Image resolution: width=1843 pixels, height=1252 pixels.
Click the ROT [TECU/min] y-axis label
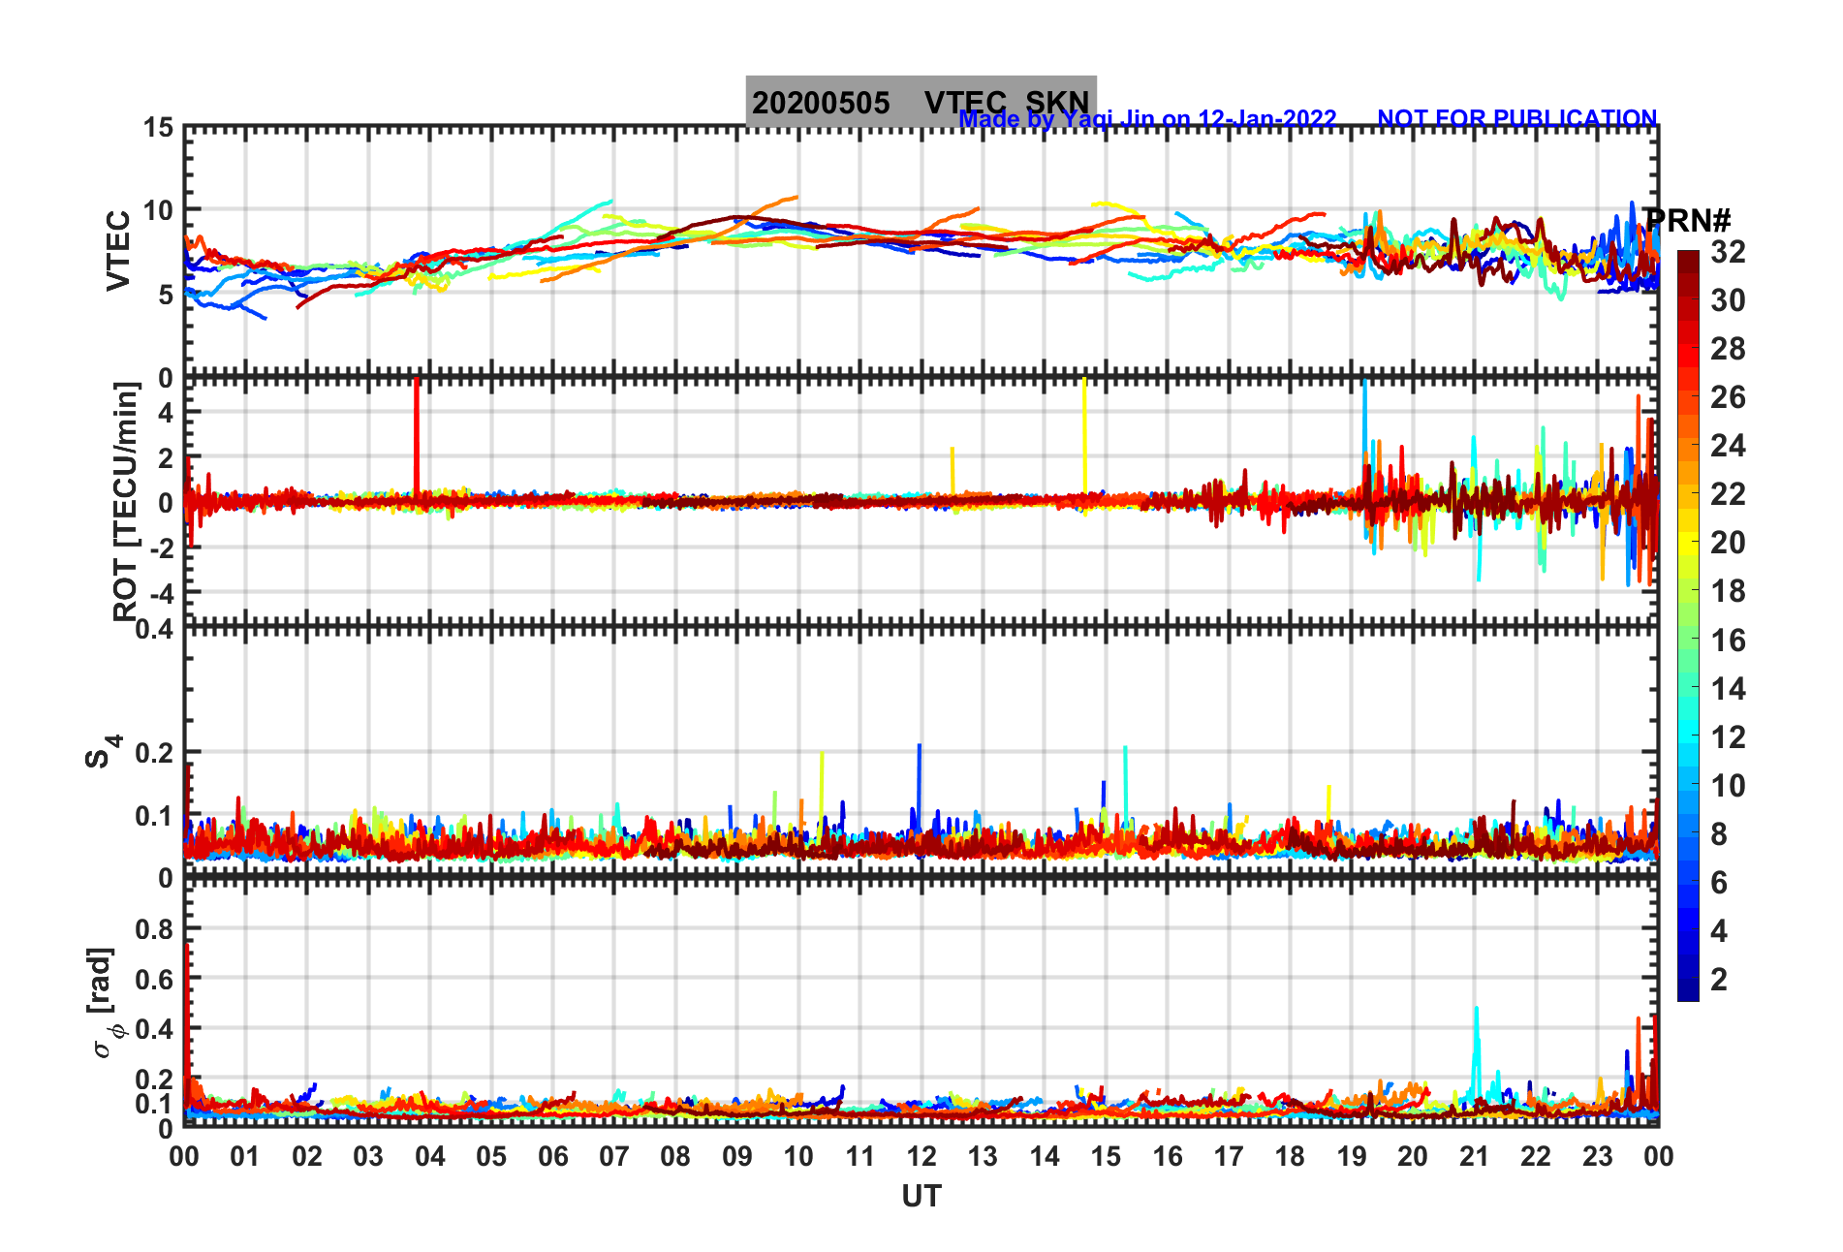125,501
